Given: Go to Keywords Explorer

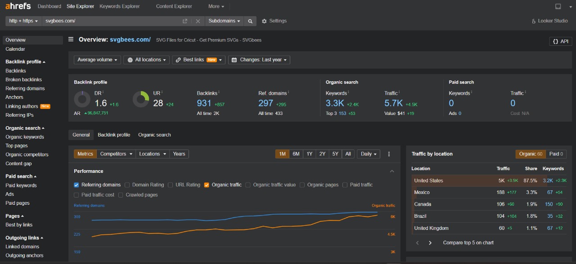Looking at the screenshot, I should (120, 6).
